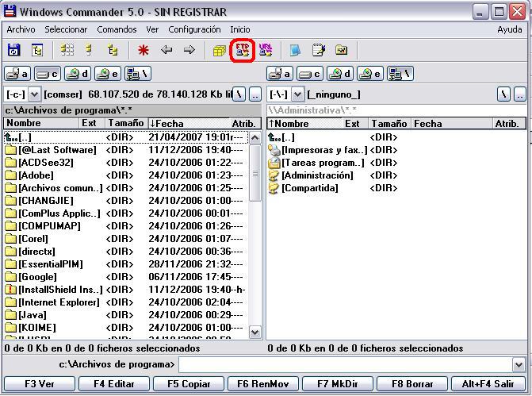Image resolution: width=532 pixels, height=396 pixels.
Task: Open the Archivo menu
Action: (x=21, y=29)
